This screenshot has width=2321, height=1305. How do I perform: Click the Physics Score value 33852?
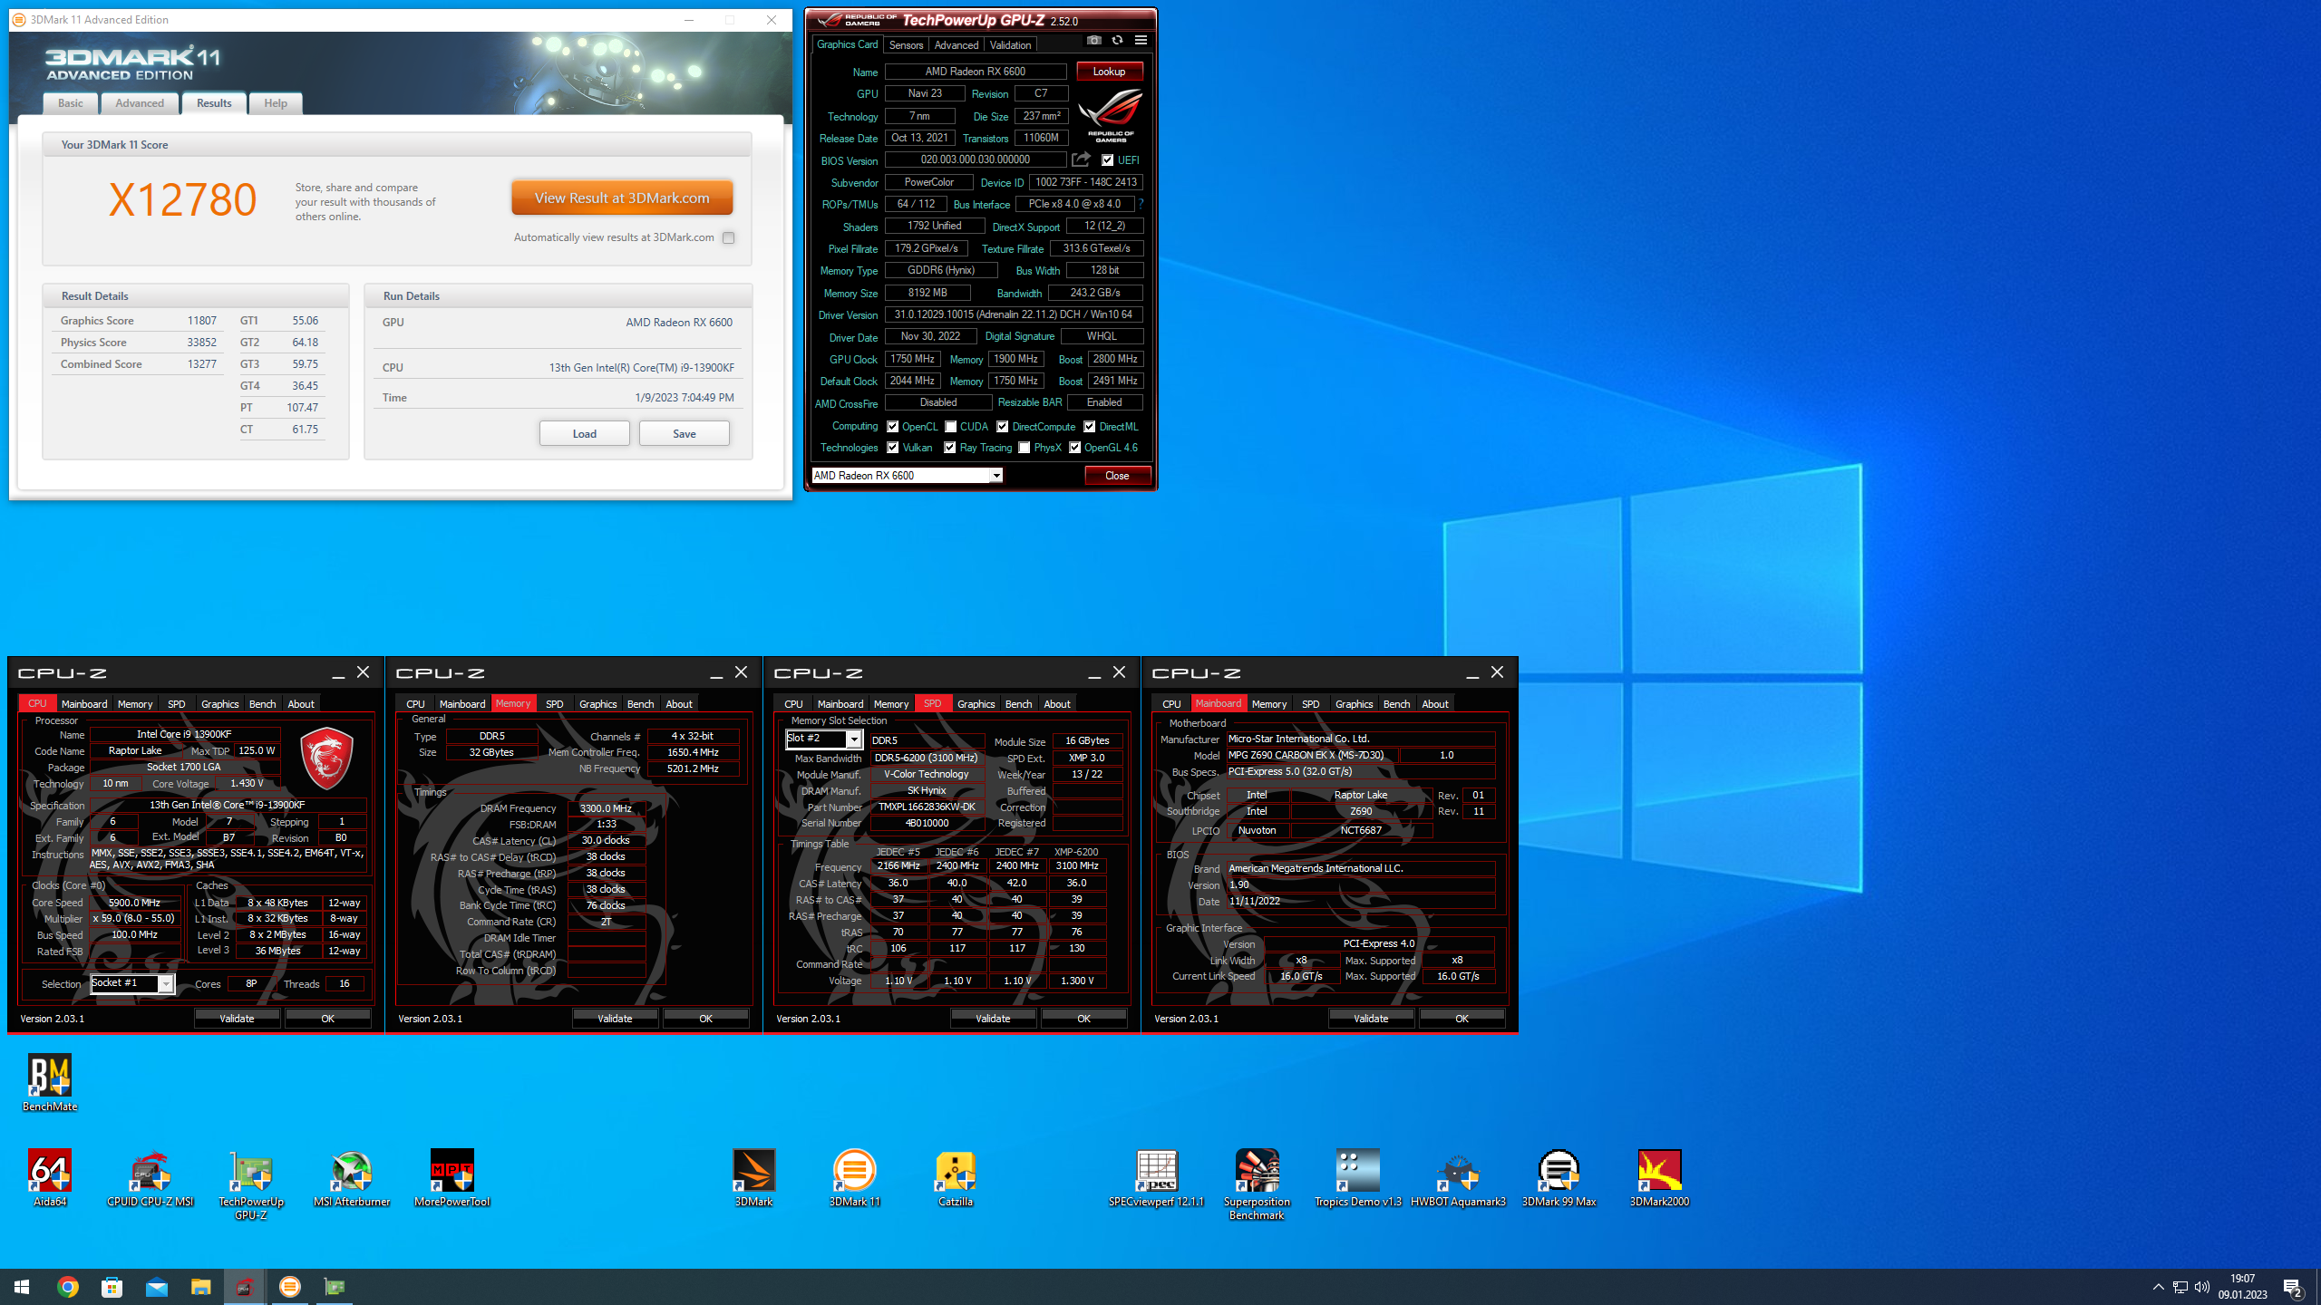tap(202, 343)
